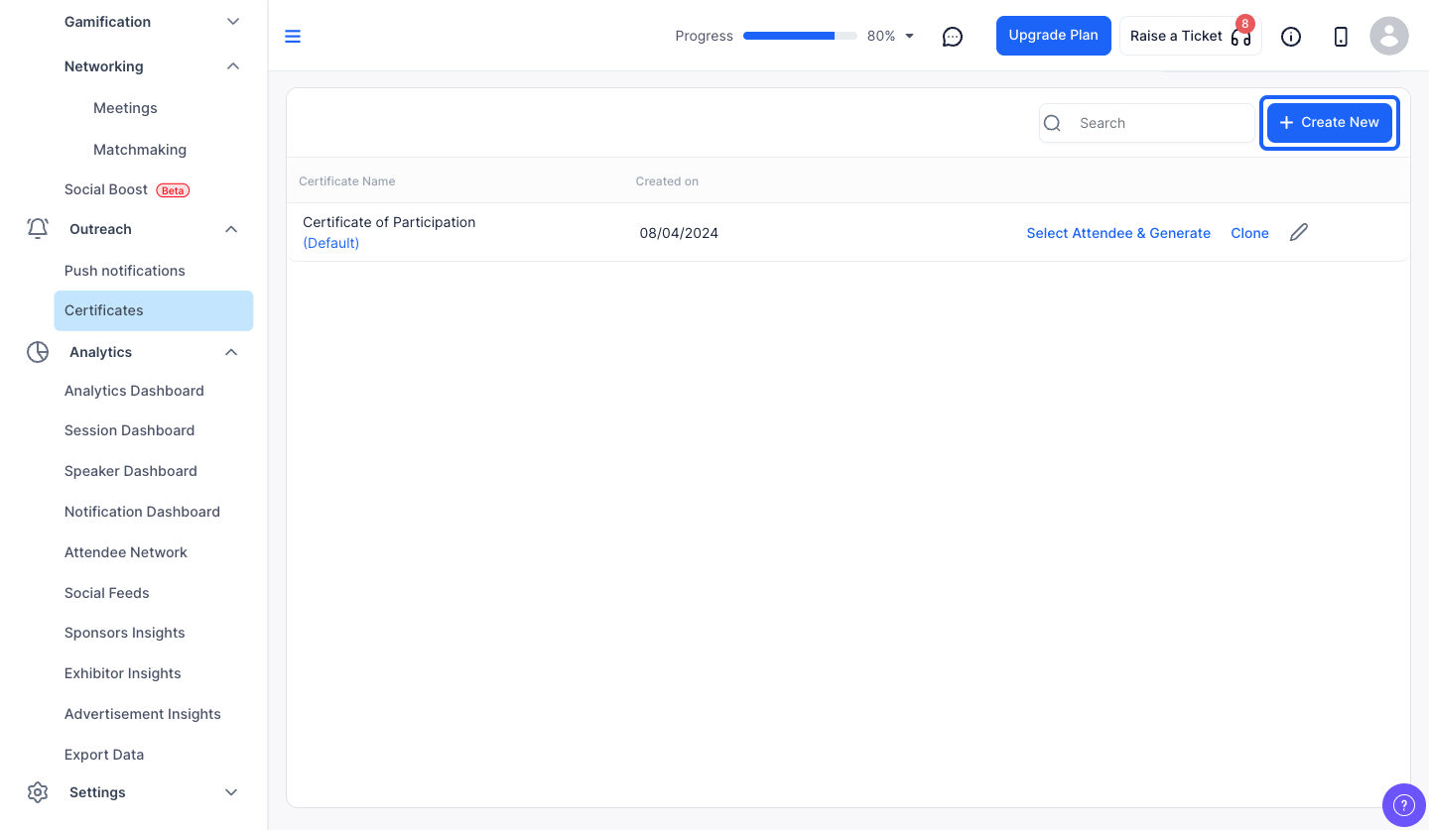Viewport: 1429px width, 830px height.
Task: Click the Create New button
Action: coord(1330,123)
